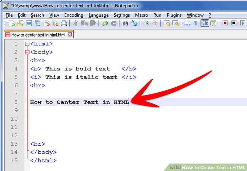This screenshot has width=247, height=171.
Task: Click the <body> tag on line 2
Action: (x=41, y=52)
